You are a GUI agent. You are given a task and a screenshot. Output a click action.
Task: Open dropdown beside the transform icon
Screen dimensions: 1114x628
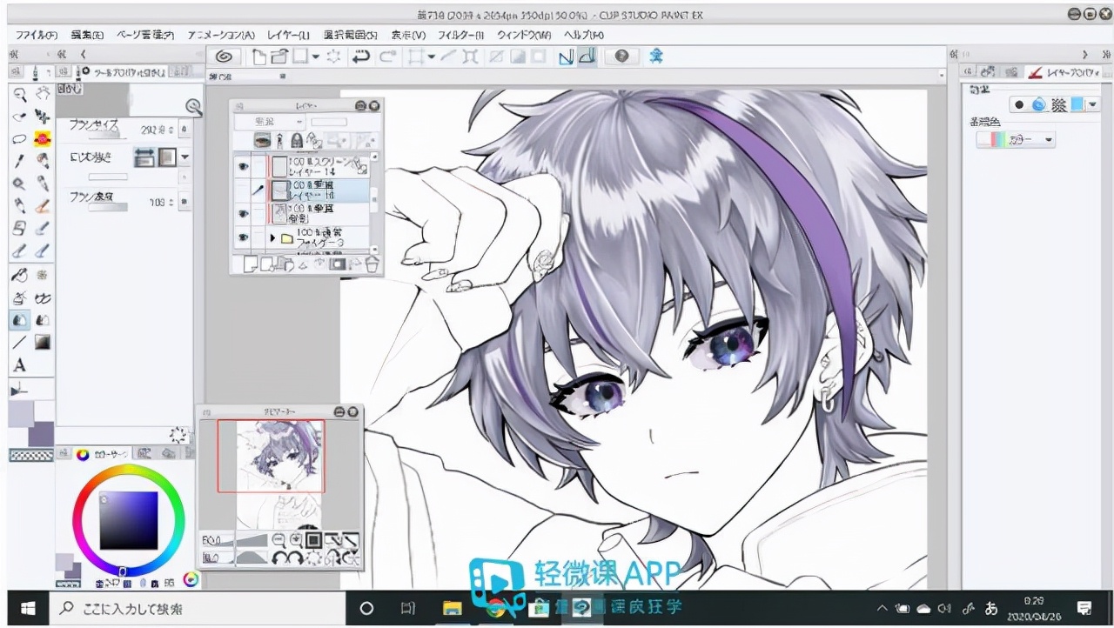tap(431, 57)
